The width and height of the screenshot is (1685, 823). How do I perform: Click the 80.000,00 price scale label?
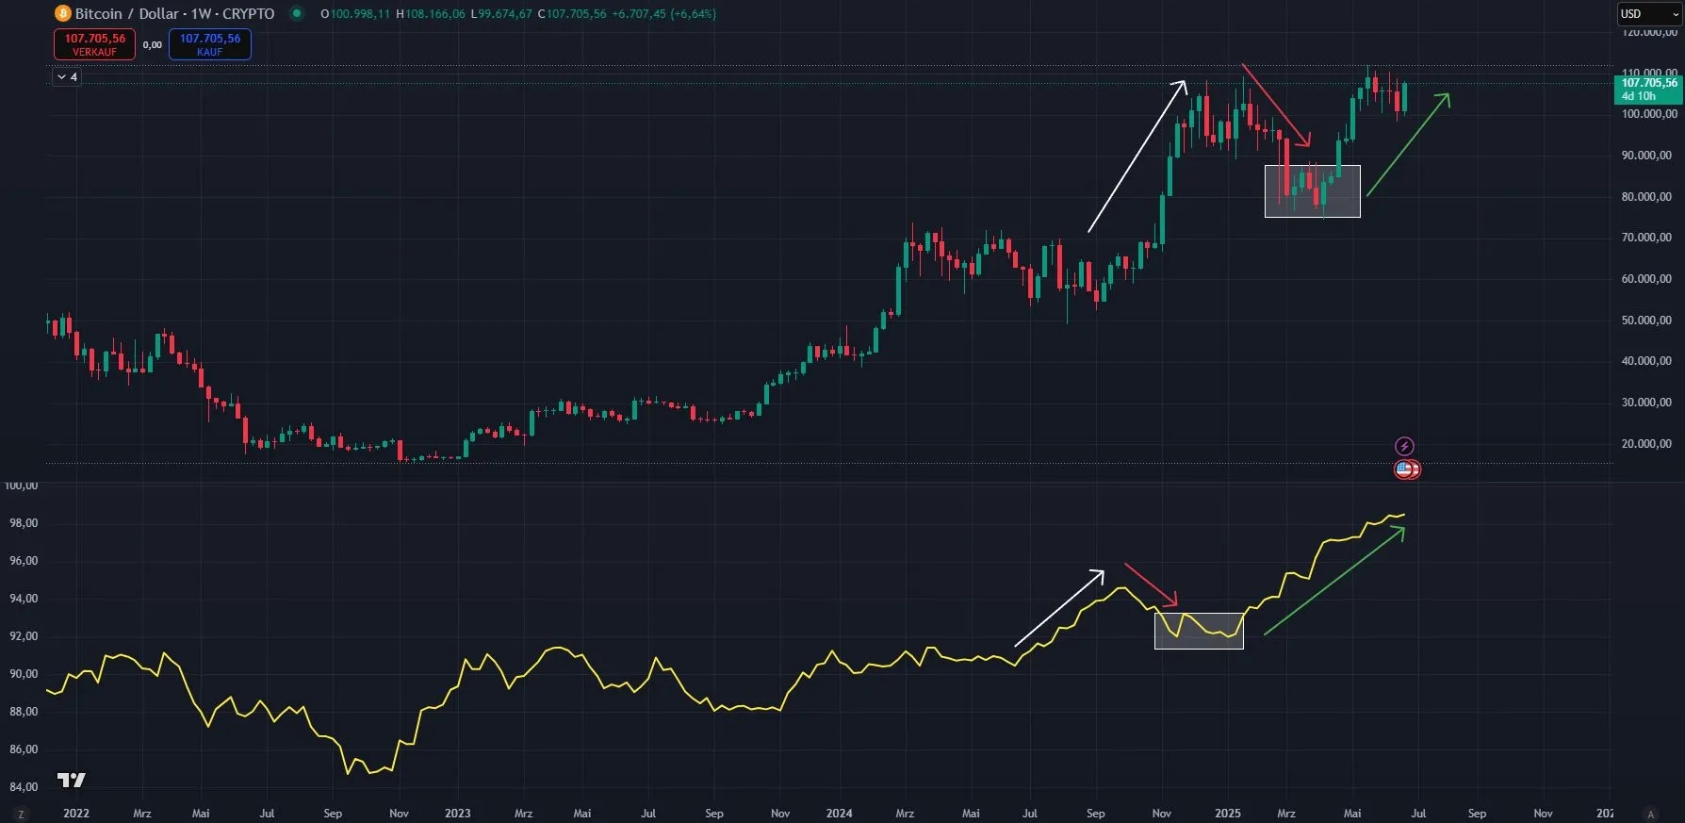1647,197
